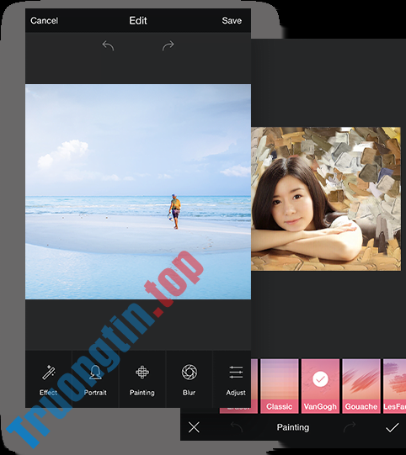
Task: Redo in the Painting panel bar
Action: pos(350,427)
